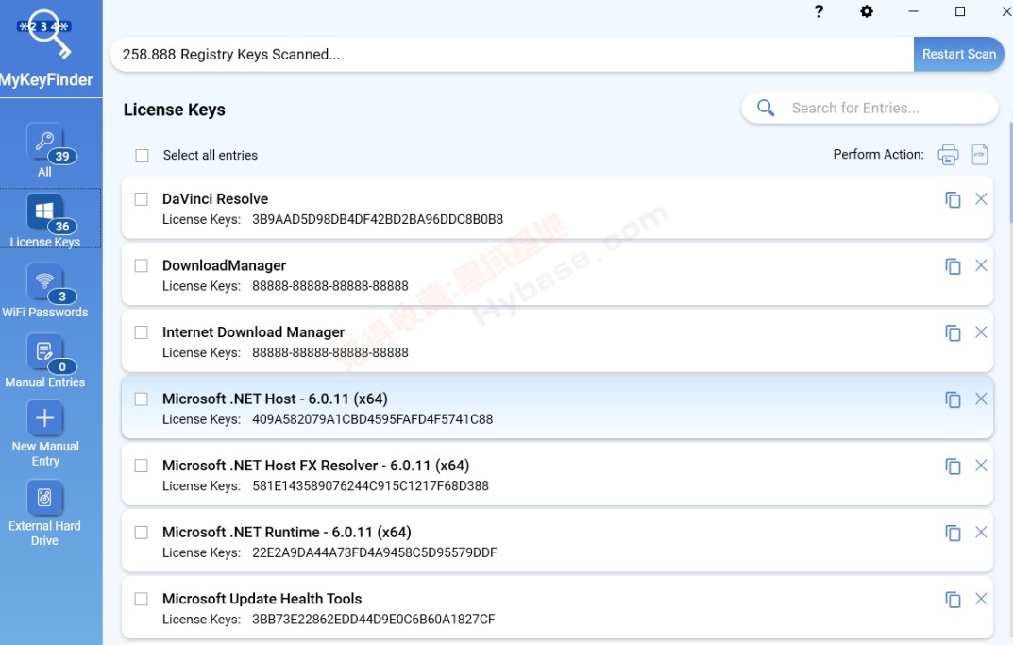Click key 3BB73E22862EDD44D9E0C6B60A1827CF
This screenshot has height=645, width=1013.
[x=374, y=620]
